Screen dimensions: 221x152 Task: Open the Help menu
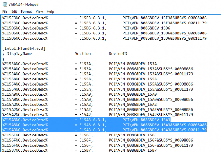(50, 11)
